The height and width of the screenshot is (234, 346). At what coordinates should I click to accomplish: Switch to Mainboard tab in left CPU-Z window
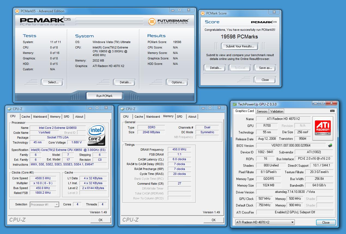(x=40, y=117)
